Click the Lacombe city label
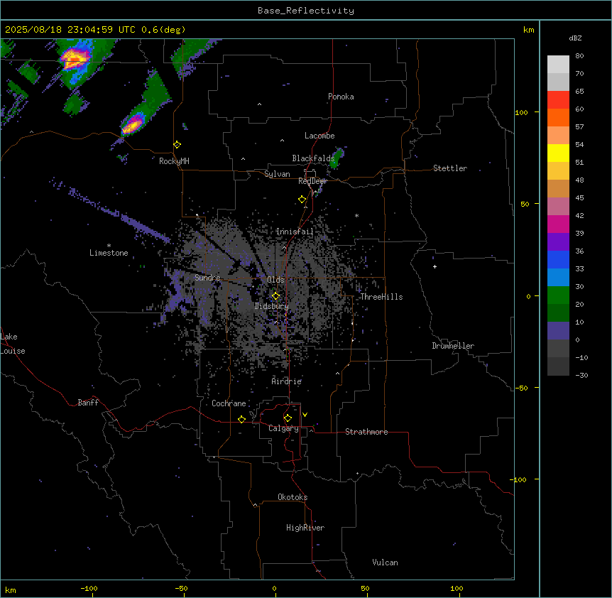The image size is (612, 598). click(x=319, y=136)
